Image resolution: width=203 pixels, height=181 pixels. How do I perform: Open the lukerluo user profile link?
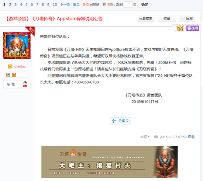point(20,67)
